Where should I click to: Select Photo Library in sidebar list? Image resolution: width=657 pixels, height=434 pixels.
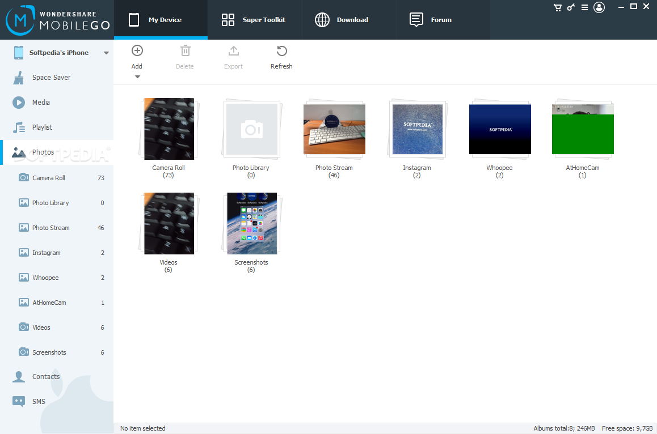tap(57, 203)
